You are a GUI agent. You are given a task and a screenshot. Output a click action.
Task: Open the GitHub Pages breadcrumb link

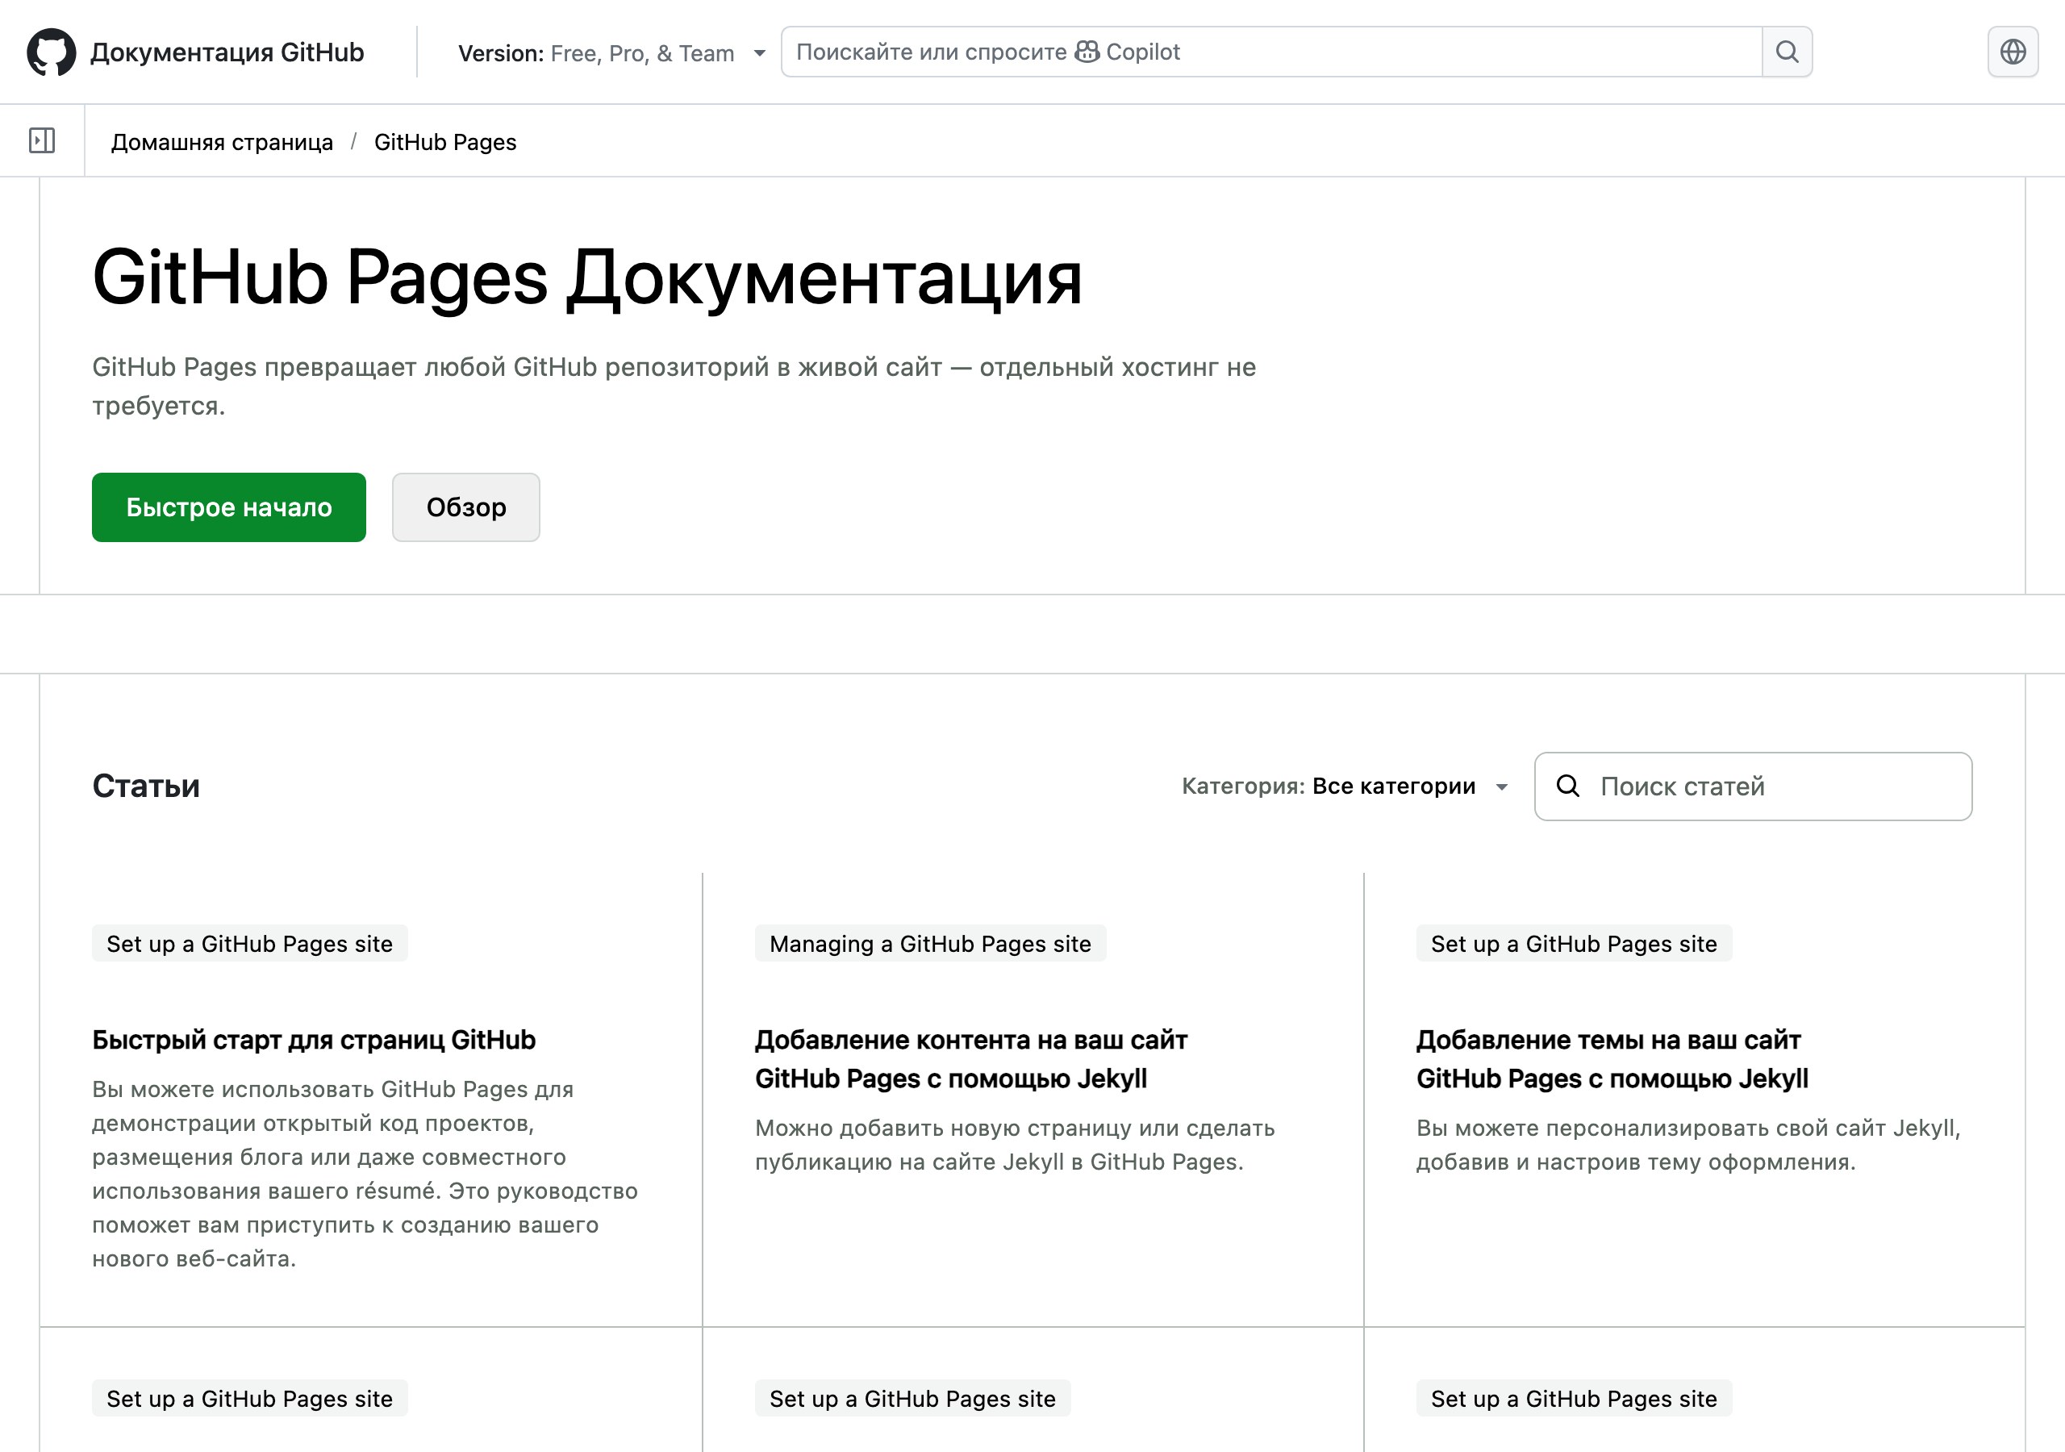click(x=445, y=142)
